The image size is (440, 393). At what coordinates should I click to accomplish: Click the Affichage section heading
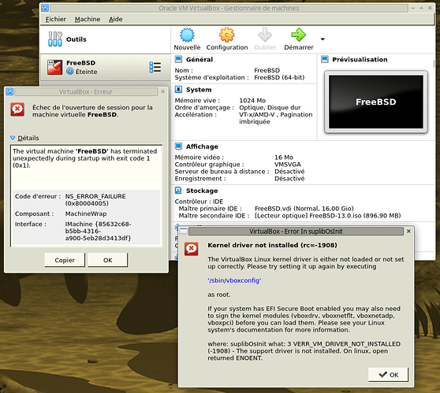[x=202, y=146]
